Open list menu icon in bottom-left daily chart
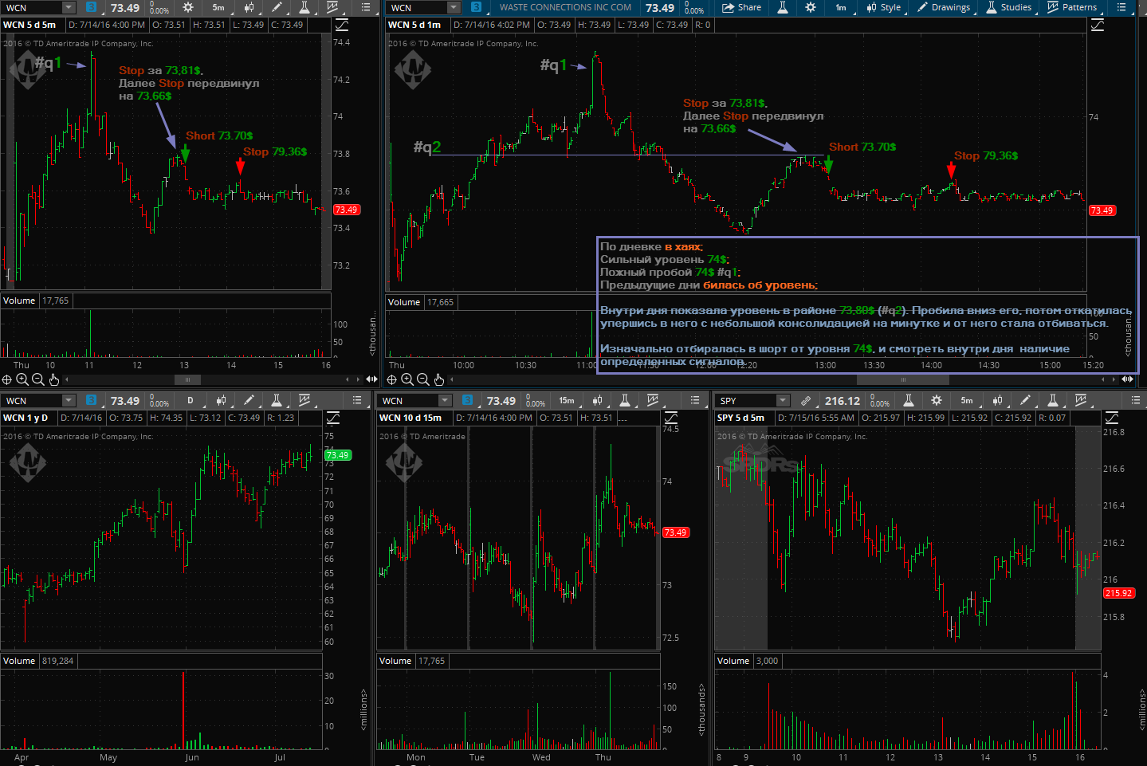1147x766 pixels. [x=355, y=400]
